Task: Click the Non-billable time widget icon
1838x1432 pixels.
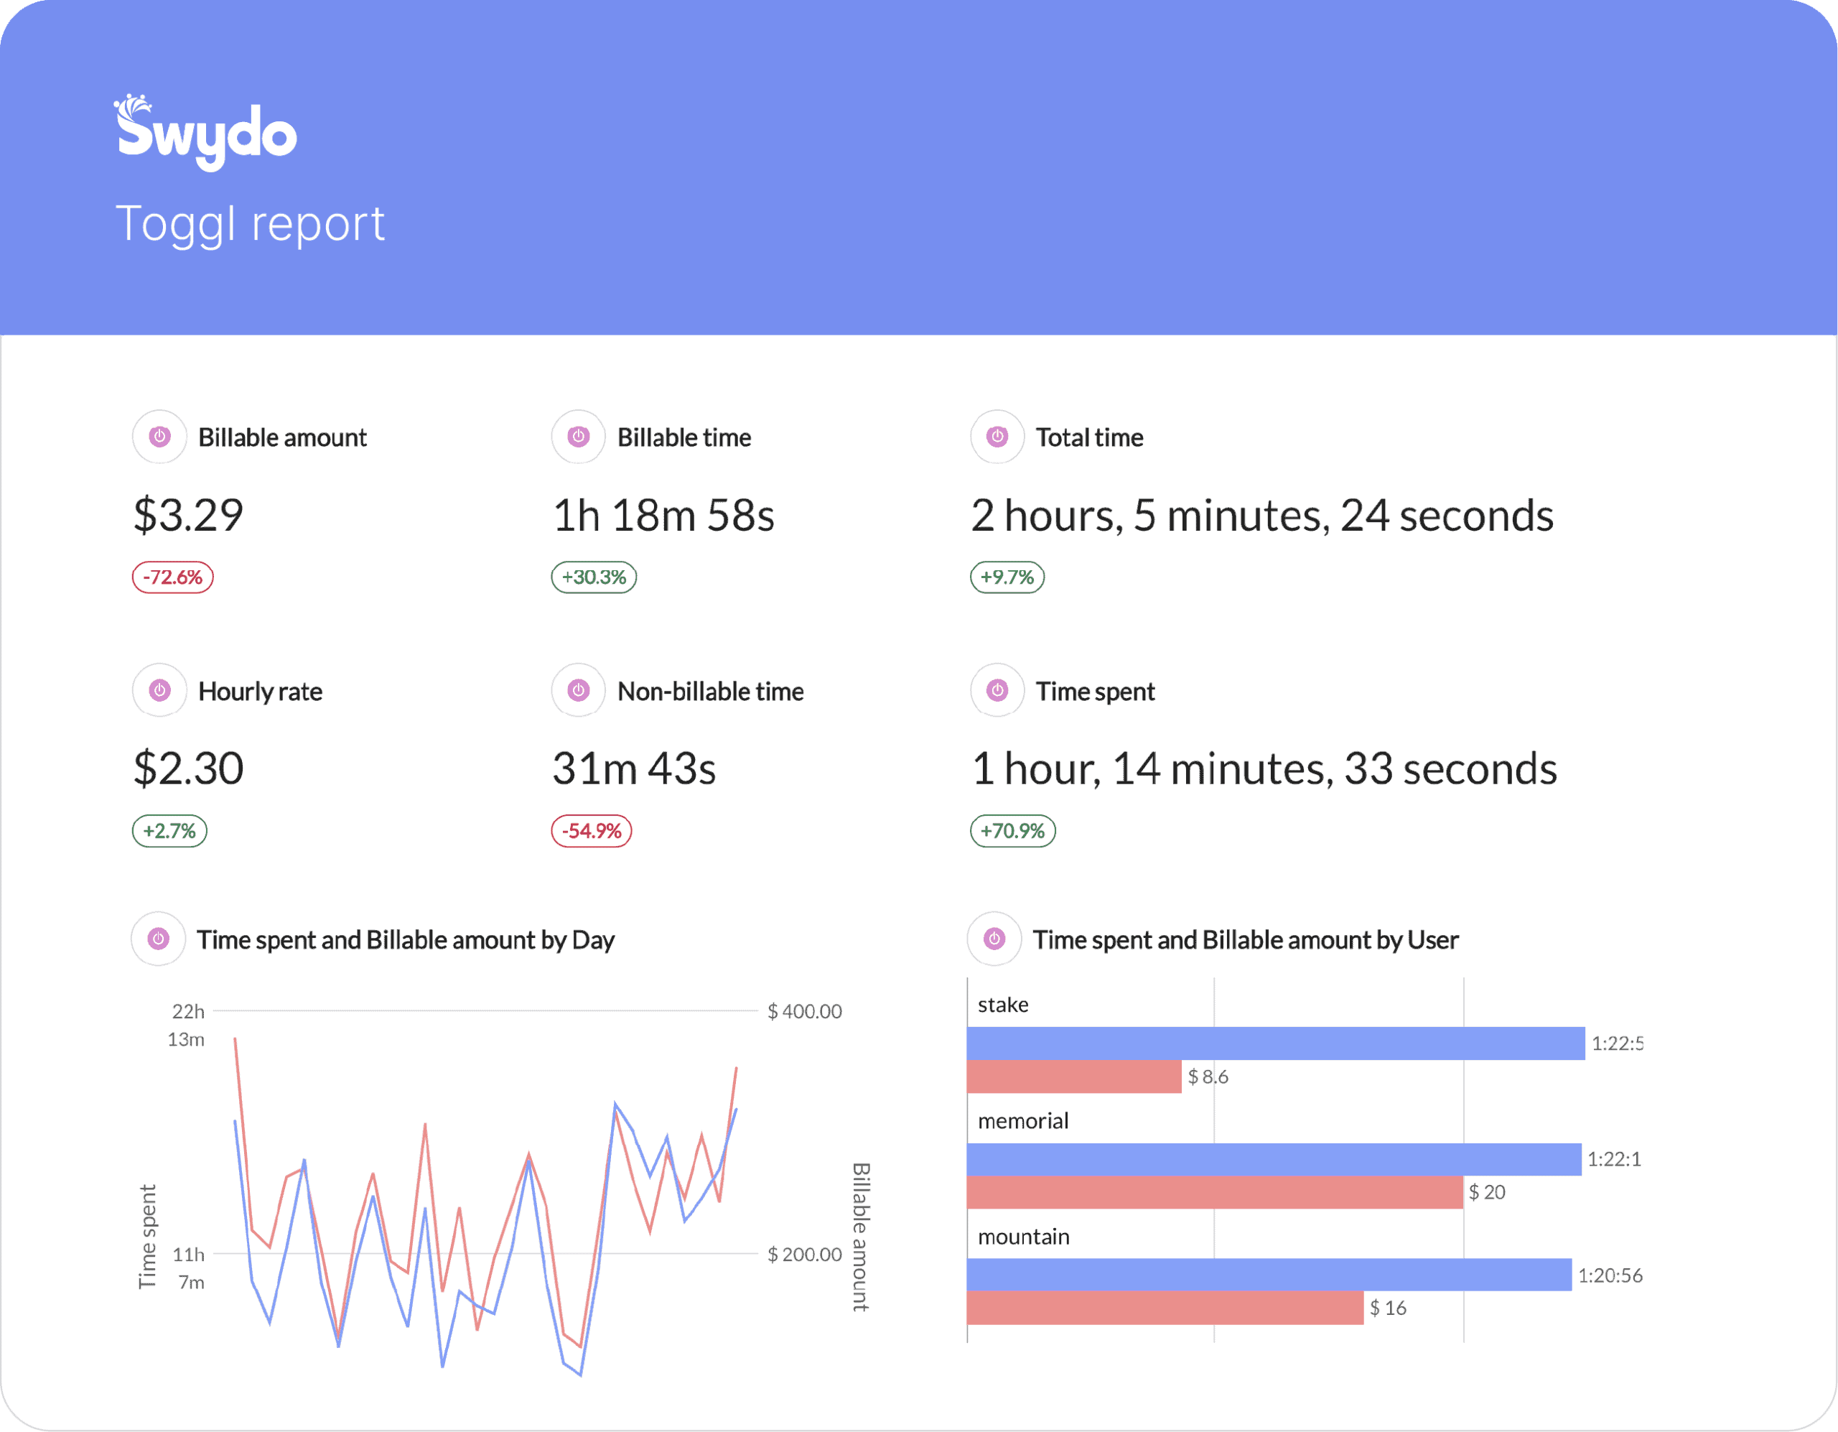Action: tap(578, 690)
